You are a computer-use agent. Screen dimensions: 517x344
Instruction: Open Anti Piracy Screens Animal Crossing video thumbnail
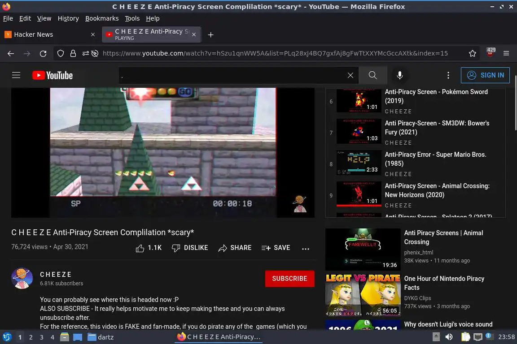coord(363,249)
